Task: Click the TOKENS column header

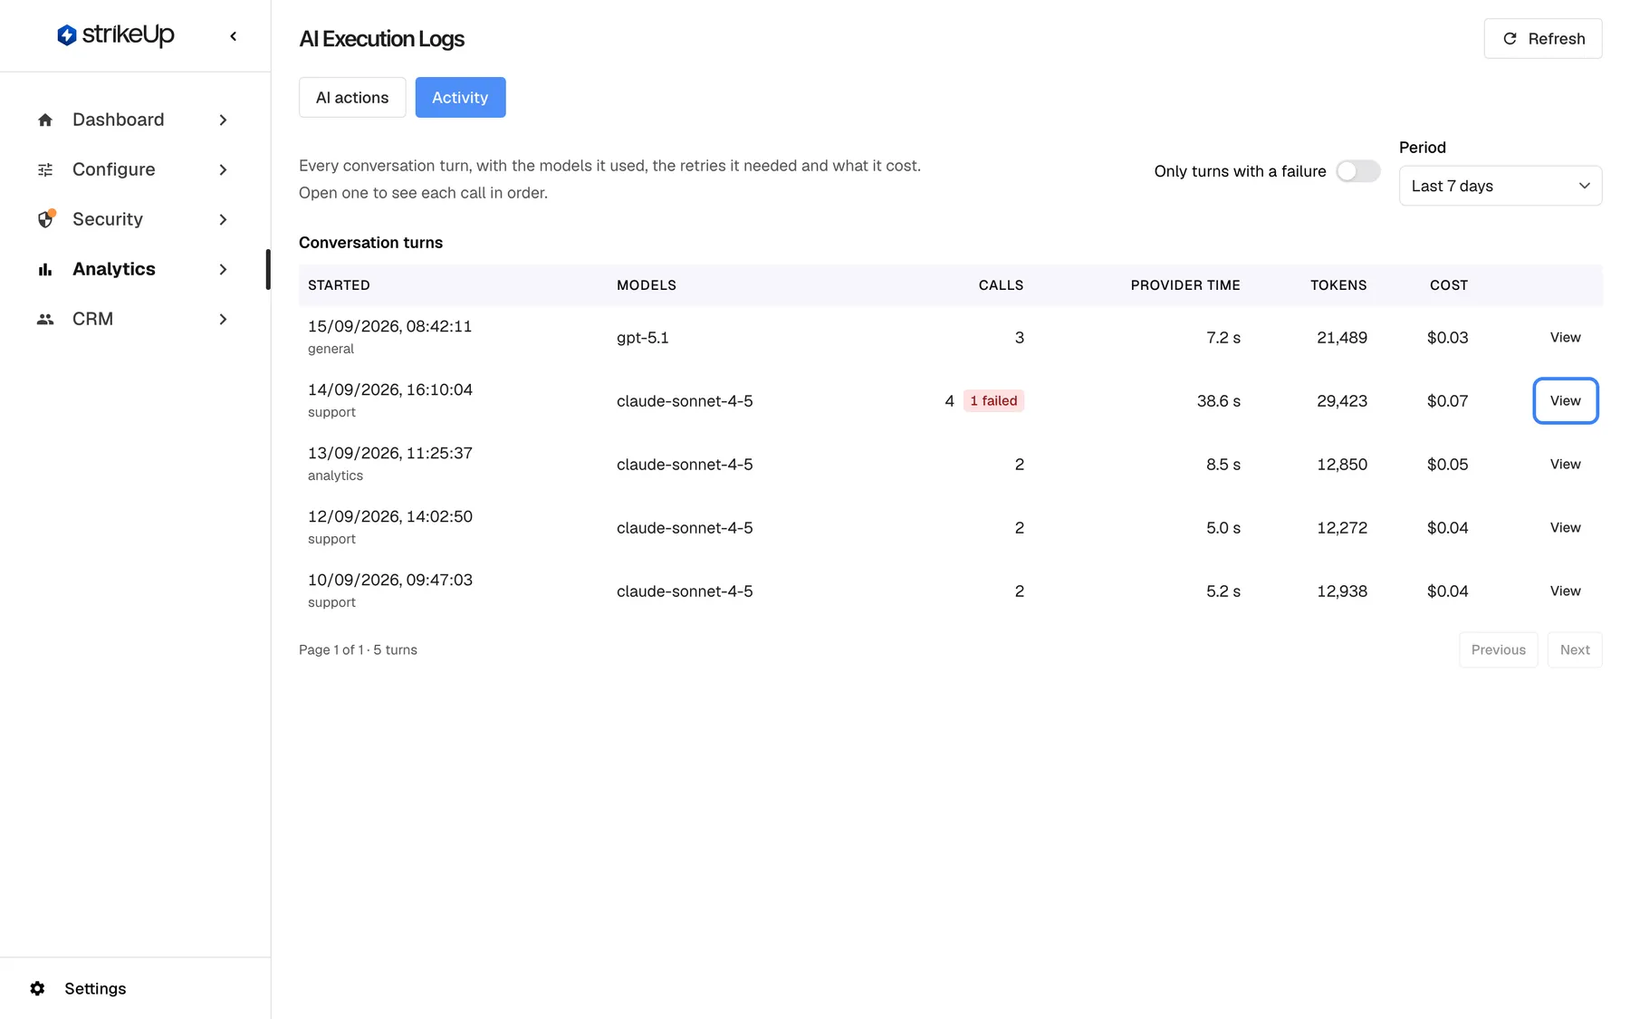Action: pyautogui.click(x=1338, y=284)
